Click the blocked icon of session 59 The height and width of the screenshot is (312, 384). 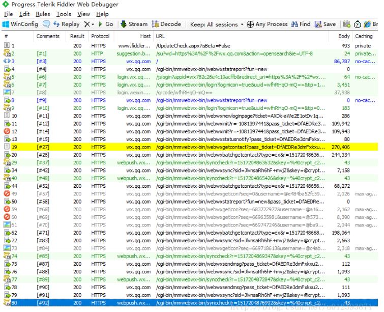click(x=7, y=209)
